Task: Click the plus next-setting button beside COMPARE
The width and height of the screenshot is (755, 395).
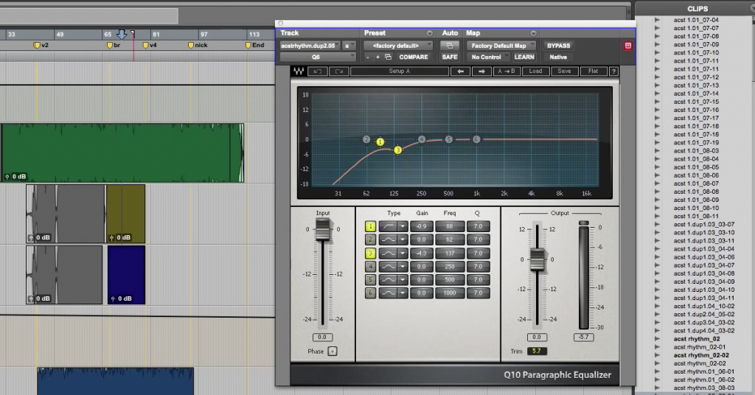Action: coord(377,57)
